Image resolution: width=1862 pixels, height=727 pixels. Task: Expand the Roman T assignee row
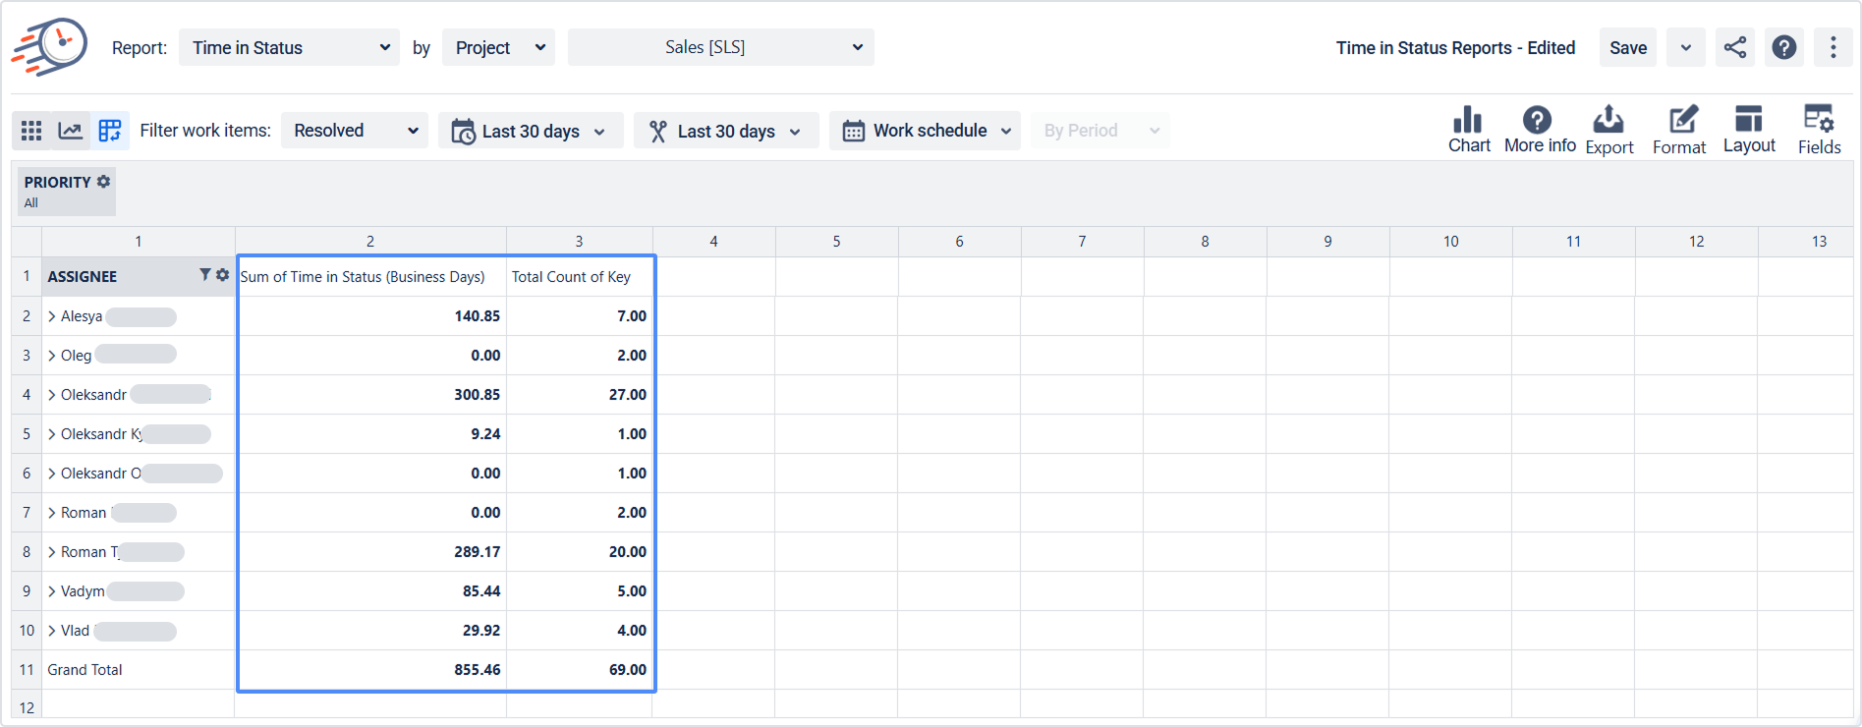point(52,552)
